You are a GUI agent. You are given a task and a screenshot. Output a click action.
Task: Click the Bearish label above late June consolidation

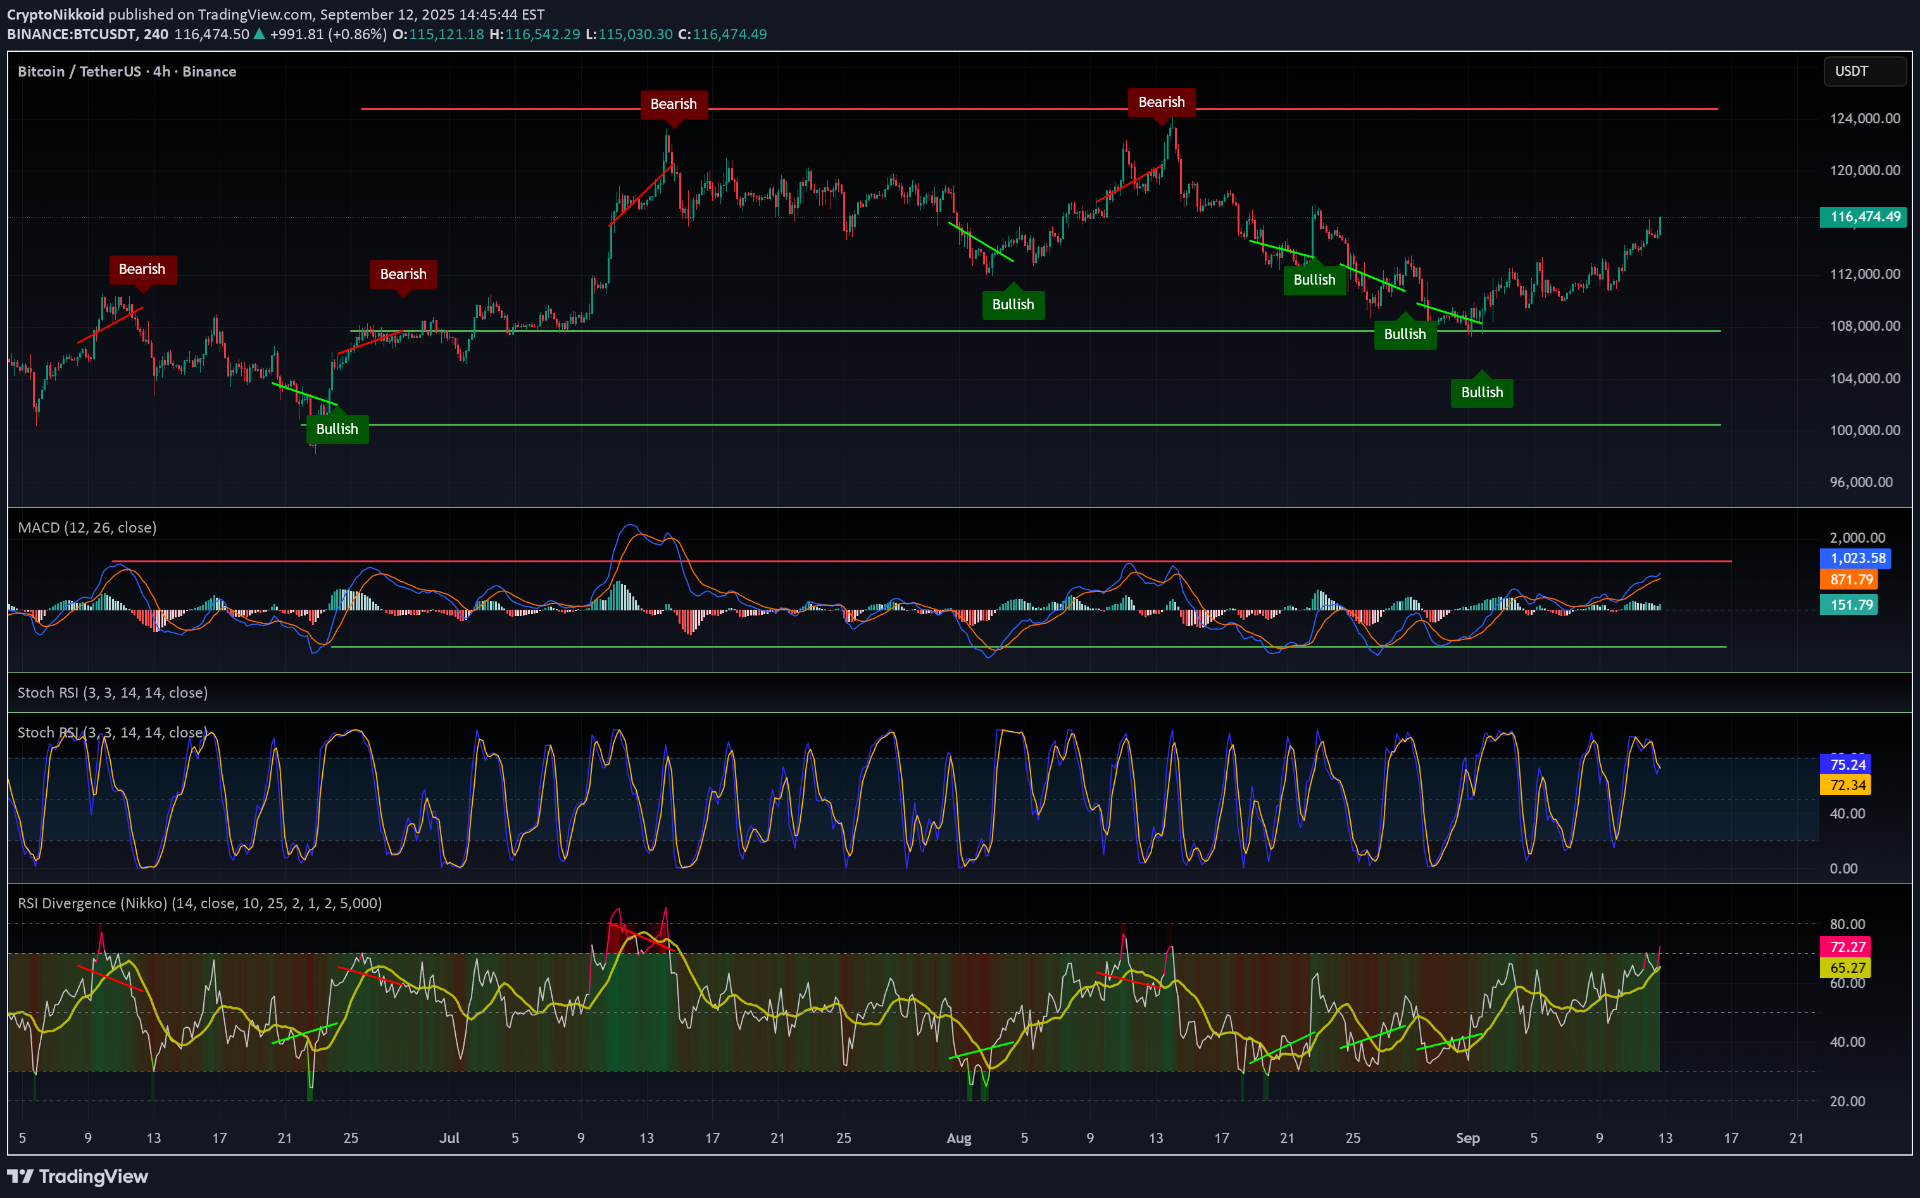click(x=403, y=274)
